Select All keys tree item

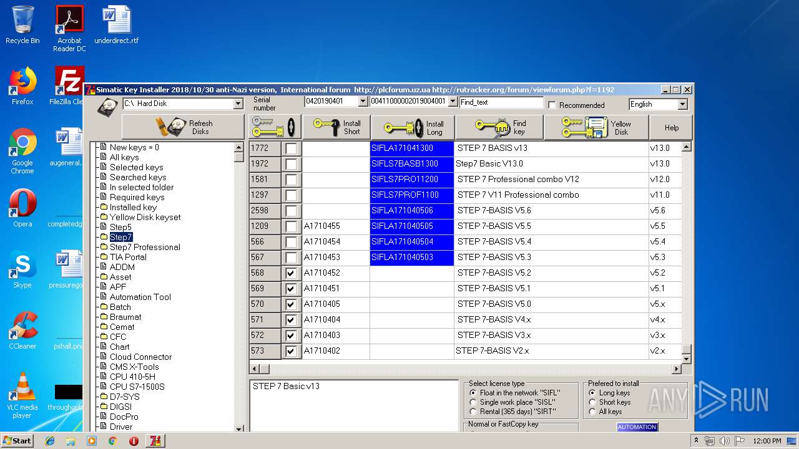124,157
